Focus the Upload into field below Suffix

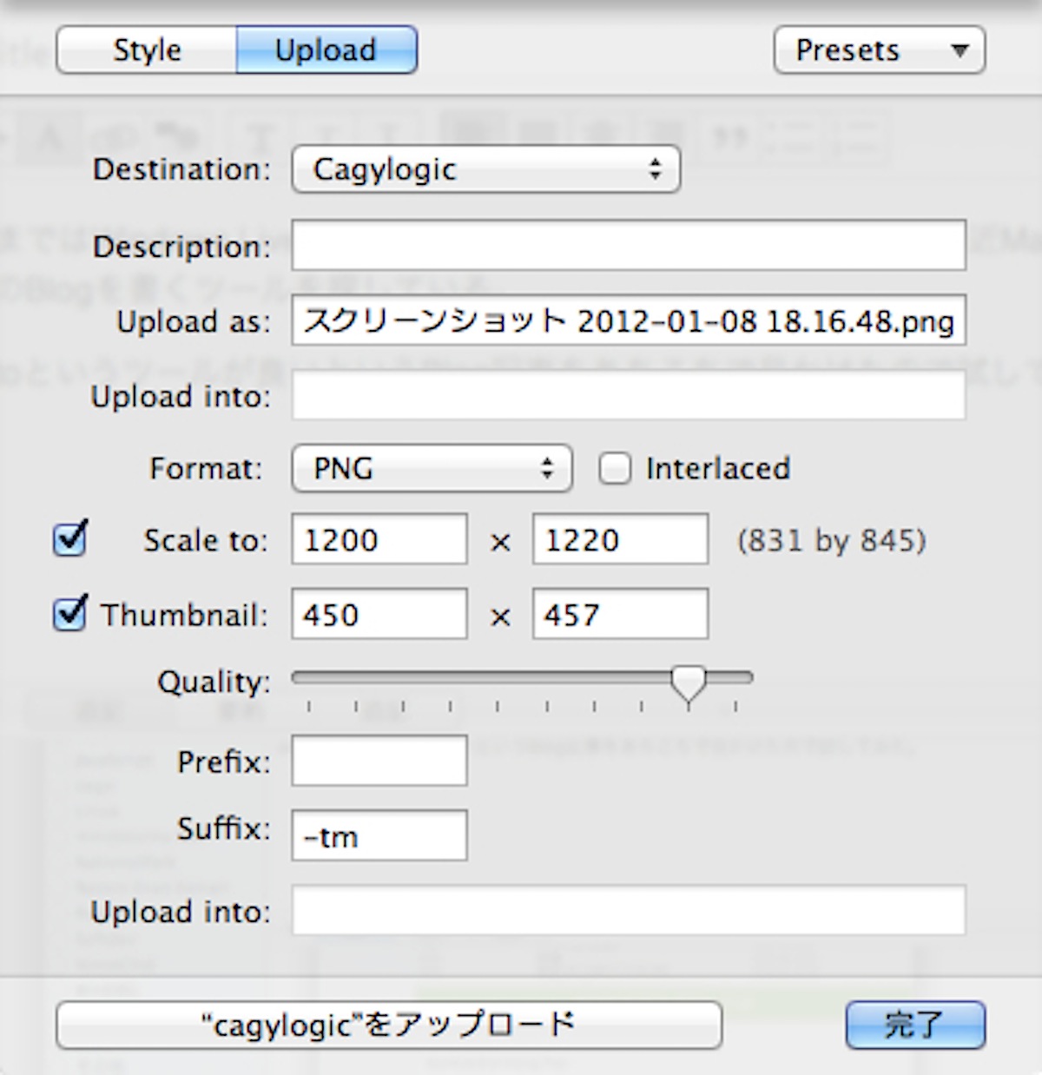pyautogui.click(x=628, y=911)
